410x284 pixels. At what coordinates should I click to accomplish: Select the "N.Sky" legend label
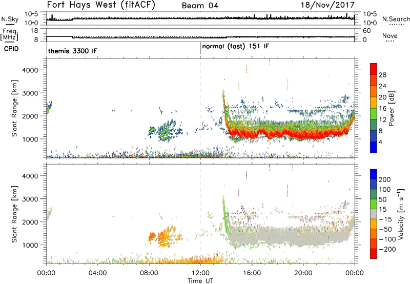[10, 19]
